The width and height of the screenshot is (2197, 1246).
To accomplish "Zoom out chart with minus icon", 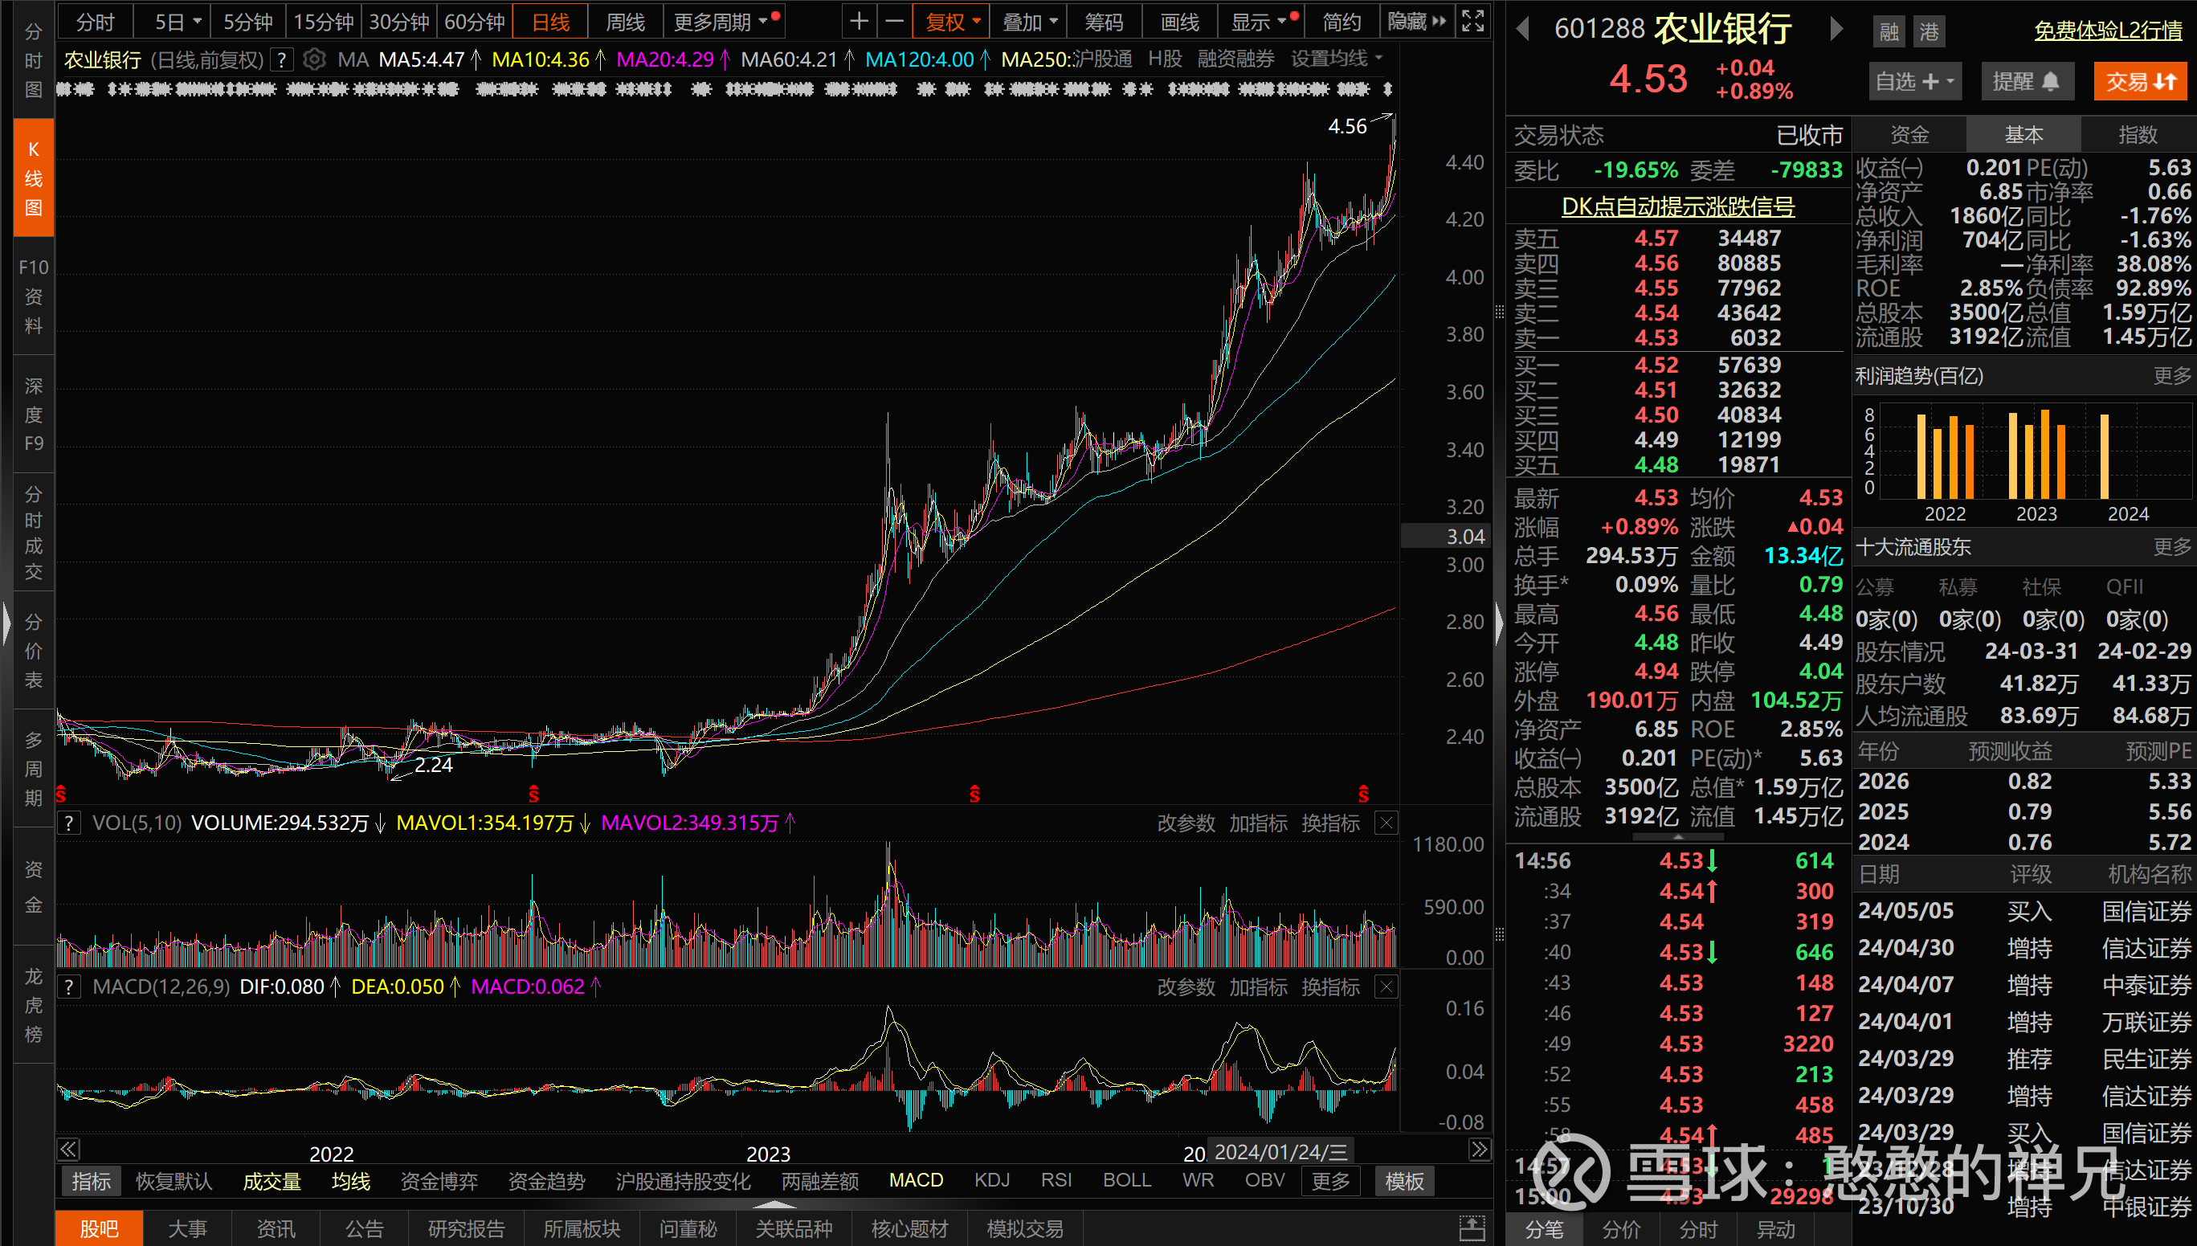I will pyautogui.click(x=894, y=22).
